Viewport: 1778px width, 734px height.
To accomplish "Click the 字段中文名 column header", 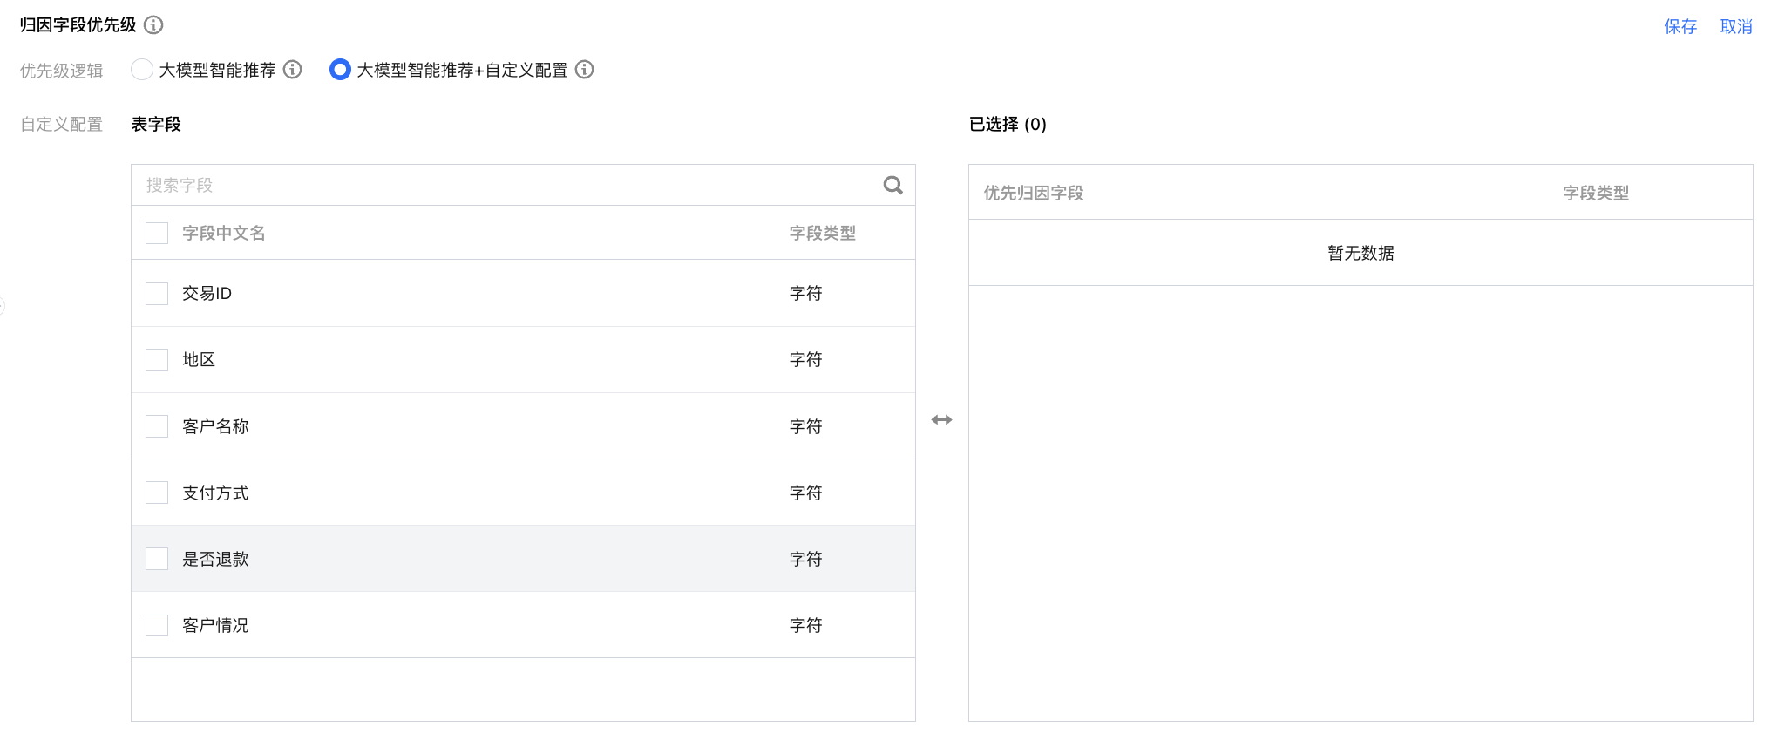I will coord(223,233).
